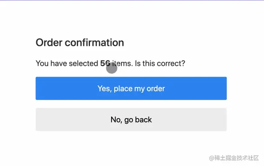The height and width of the screenshot is (166, 264).
Task: Select the bold number 56
Action: (x=105, y=63)
